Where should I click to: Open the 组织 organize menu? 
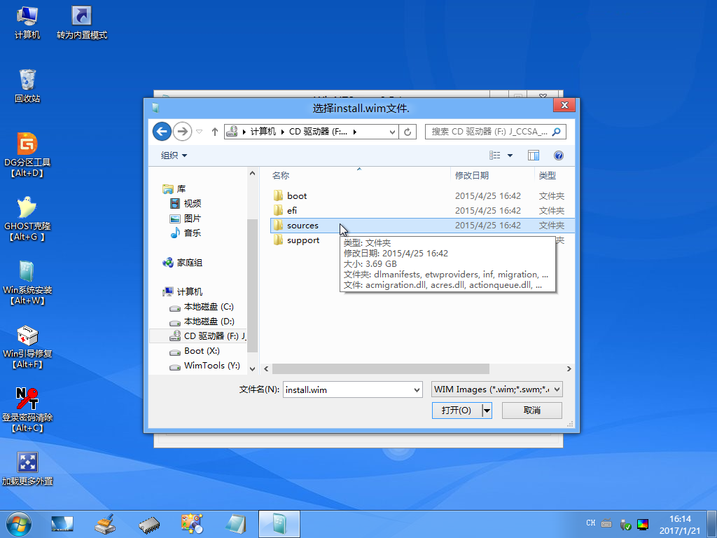pyautogui.click(x=174, y=156)
